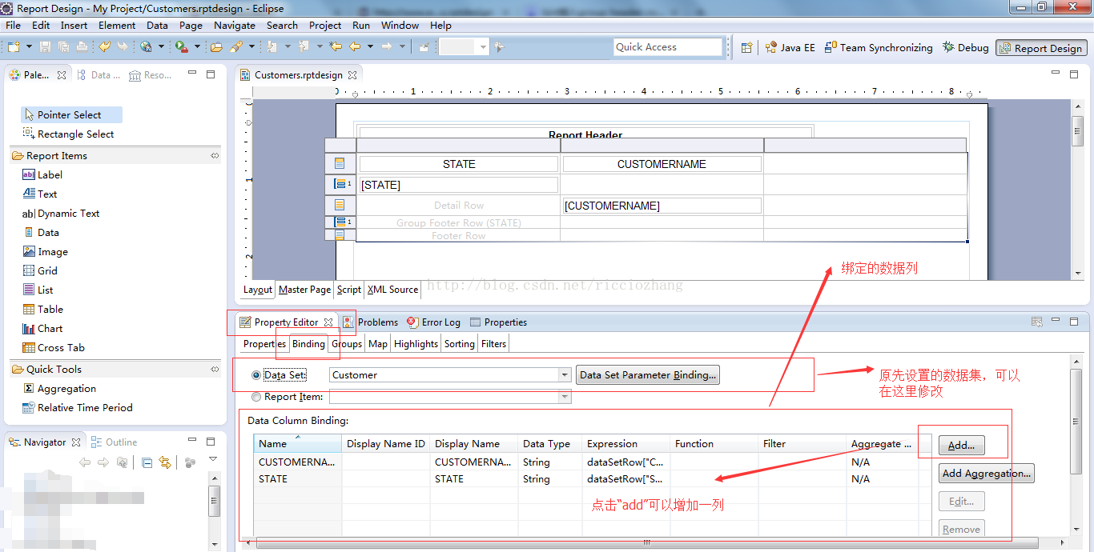Open the View Report dropdown arrow
1094x552 pixels.
coord(160,47)
